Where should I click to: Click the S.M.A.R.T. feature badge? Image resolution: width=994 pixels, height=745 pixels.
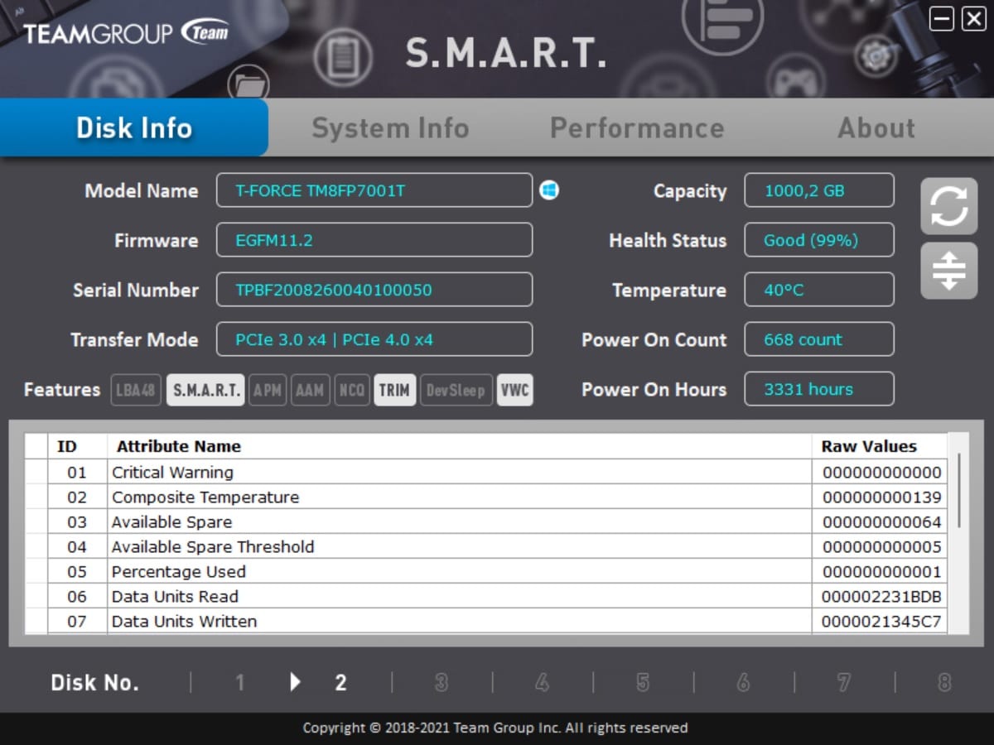(205, 390)
